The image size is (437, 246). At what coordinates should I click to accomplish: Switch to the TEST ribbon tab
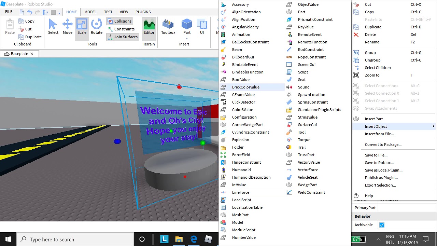pos(108,12)
